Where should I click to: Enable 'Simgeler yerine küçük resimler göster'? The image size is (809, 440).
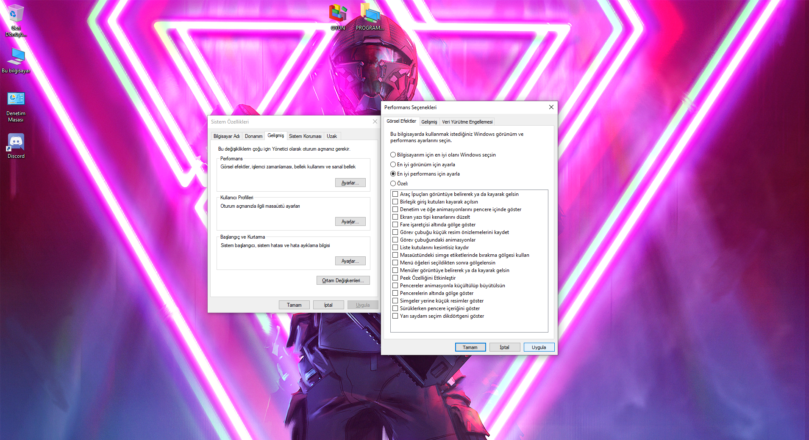[395, 301]
